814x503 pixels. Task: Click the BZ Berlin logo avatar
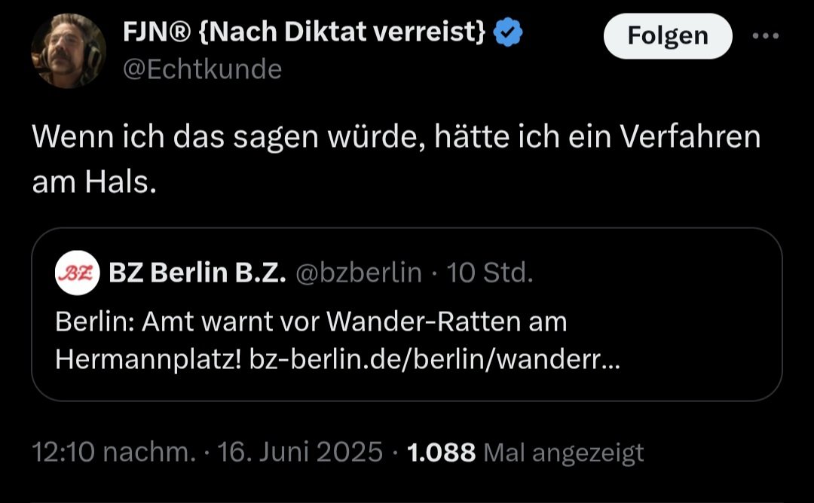pyautogui.click(x=78, y=274)
